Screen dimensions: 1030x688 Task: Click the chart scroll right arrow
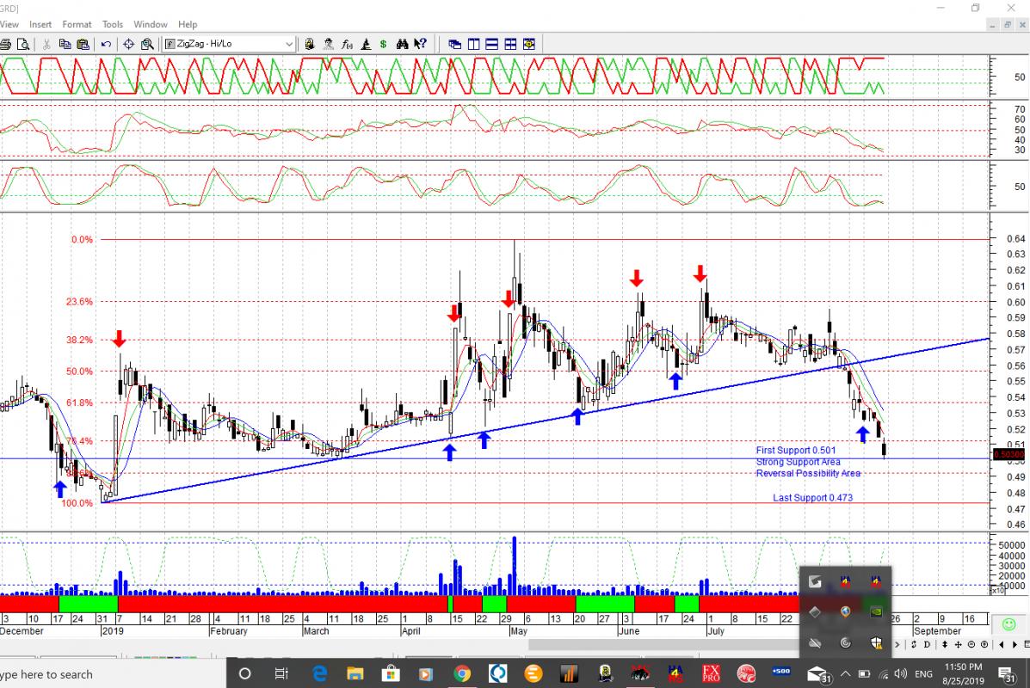[x=1015, y=645]
